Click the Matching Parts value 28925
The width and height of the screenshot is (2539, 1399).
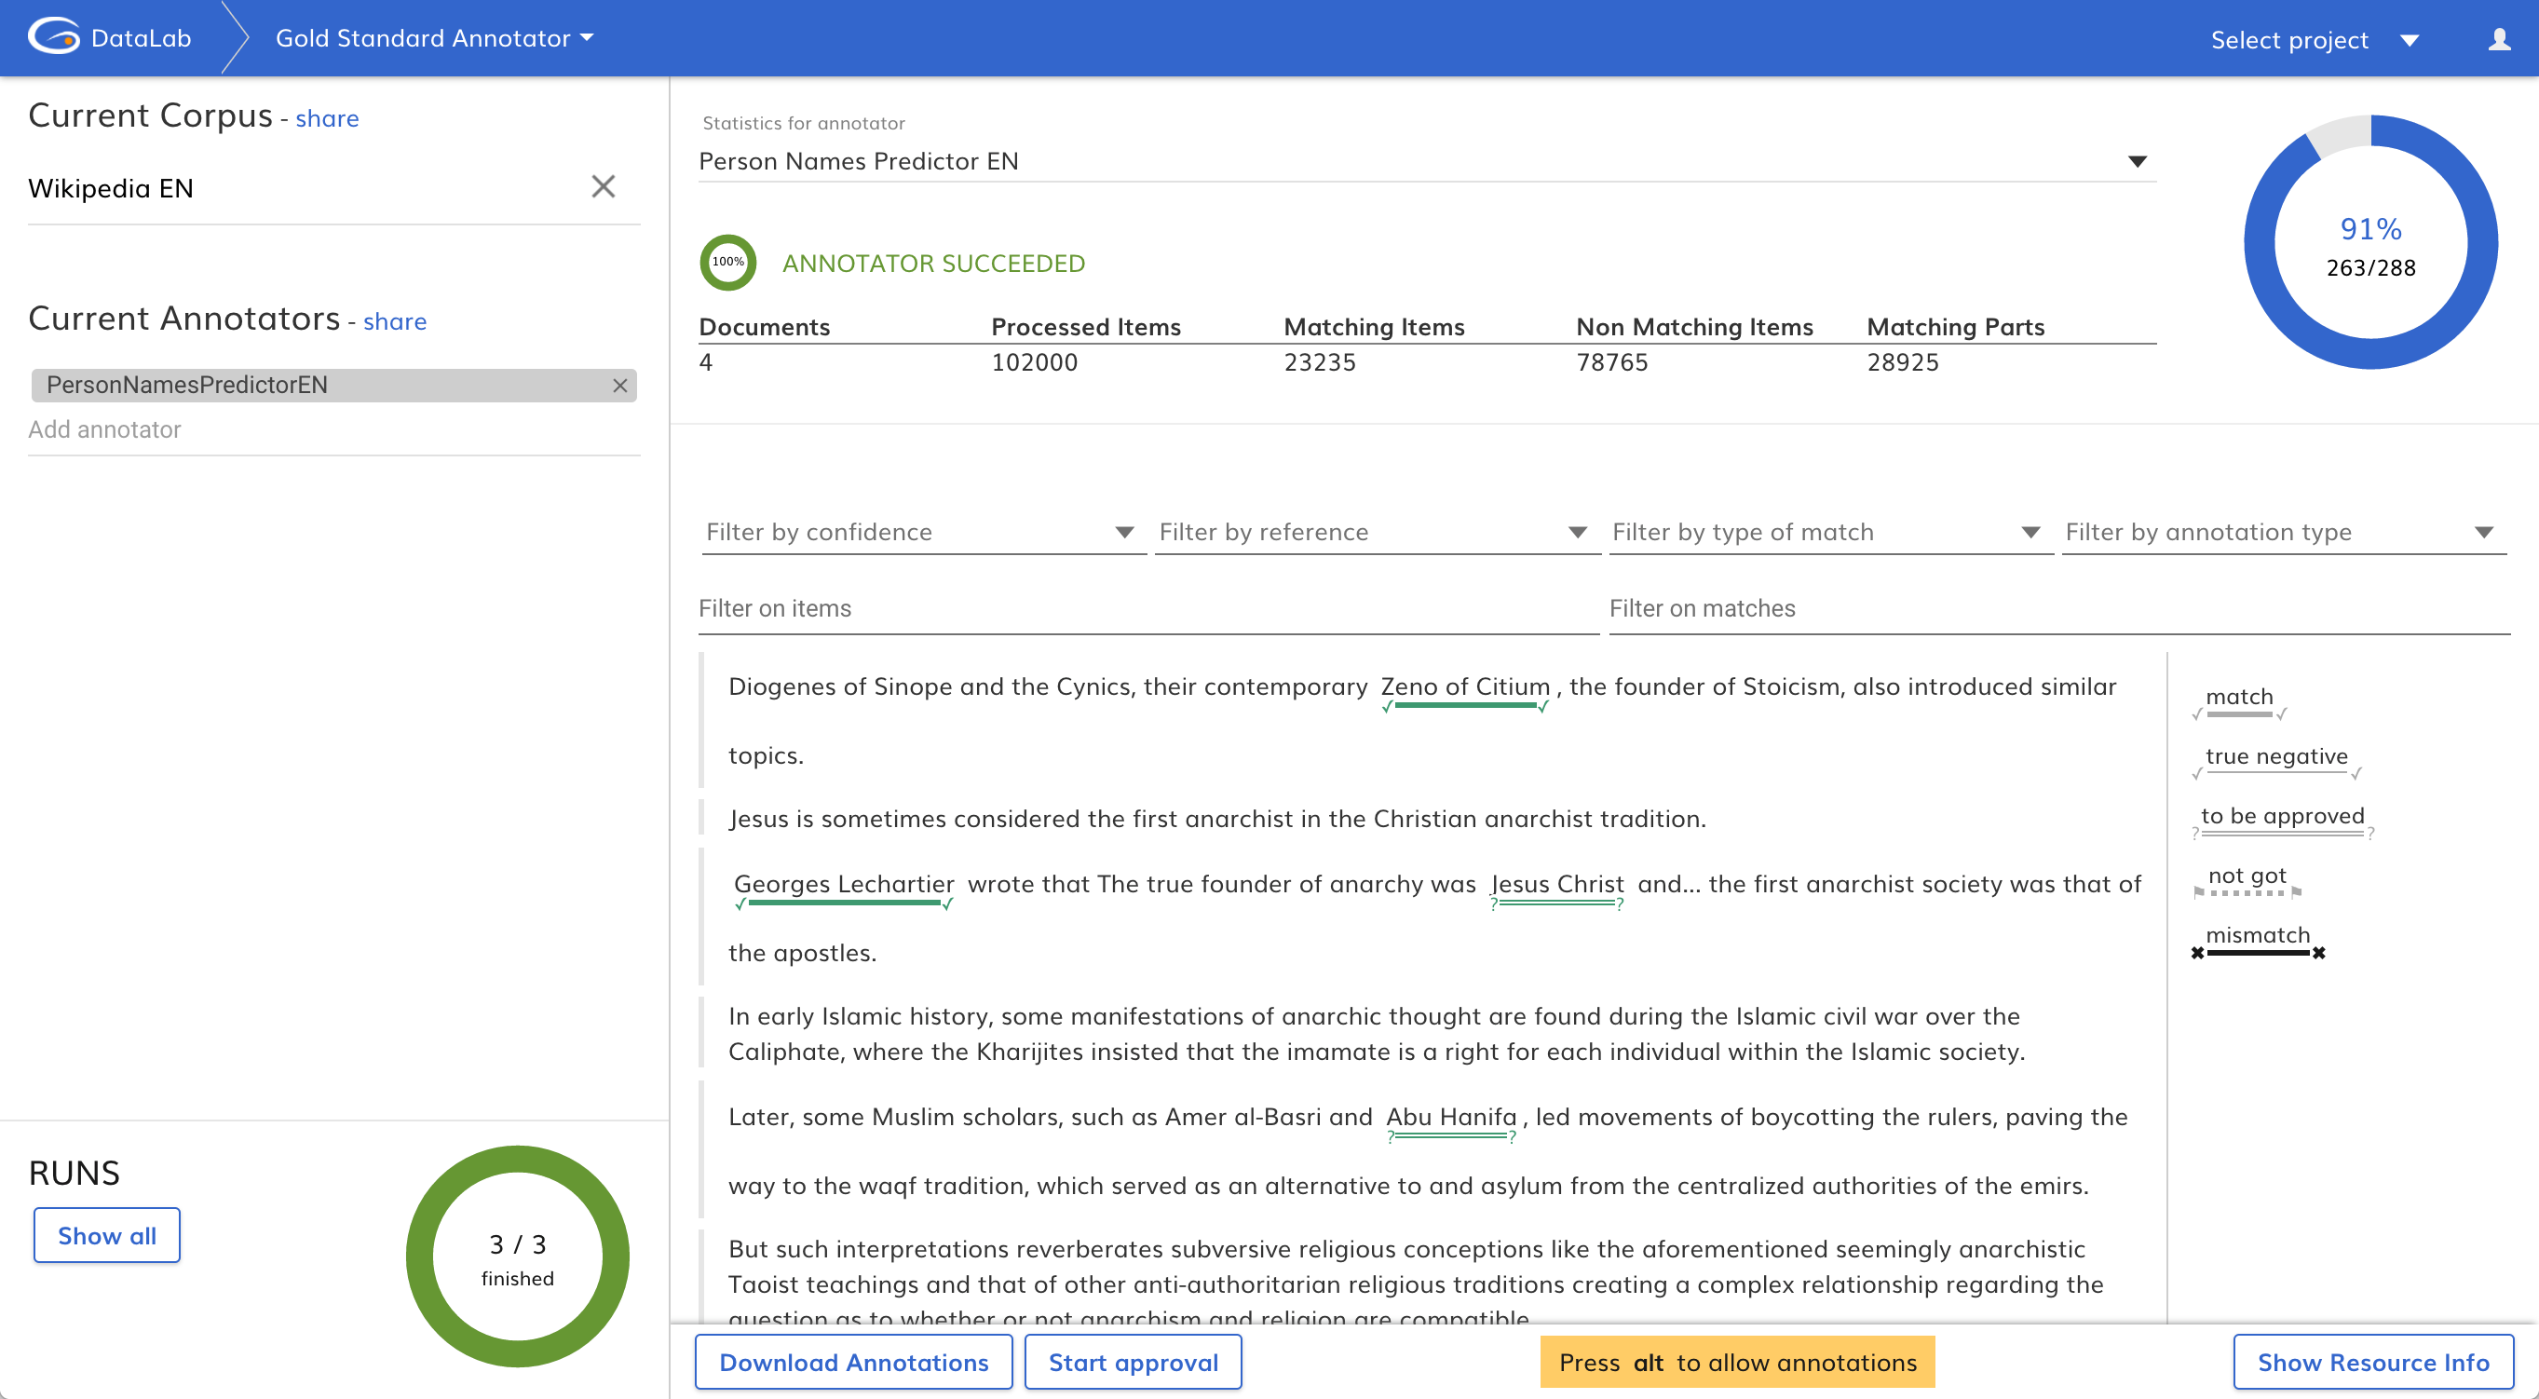point(1902,363)
